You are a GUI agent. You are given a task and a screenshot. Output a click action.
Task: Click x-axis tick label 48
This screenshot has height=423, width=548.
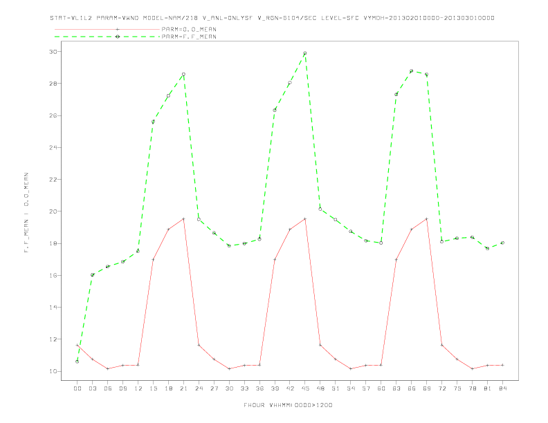(320, 388)
